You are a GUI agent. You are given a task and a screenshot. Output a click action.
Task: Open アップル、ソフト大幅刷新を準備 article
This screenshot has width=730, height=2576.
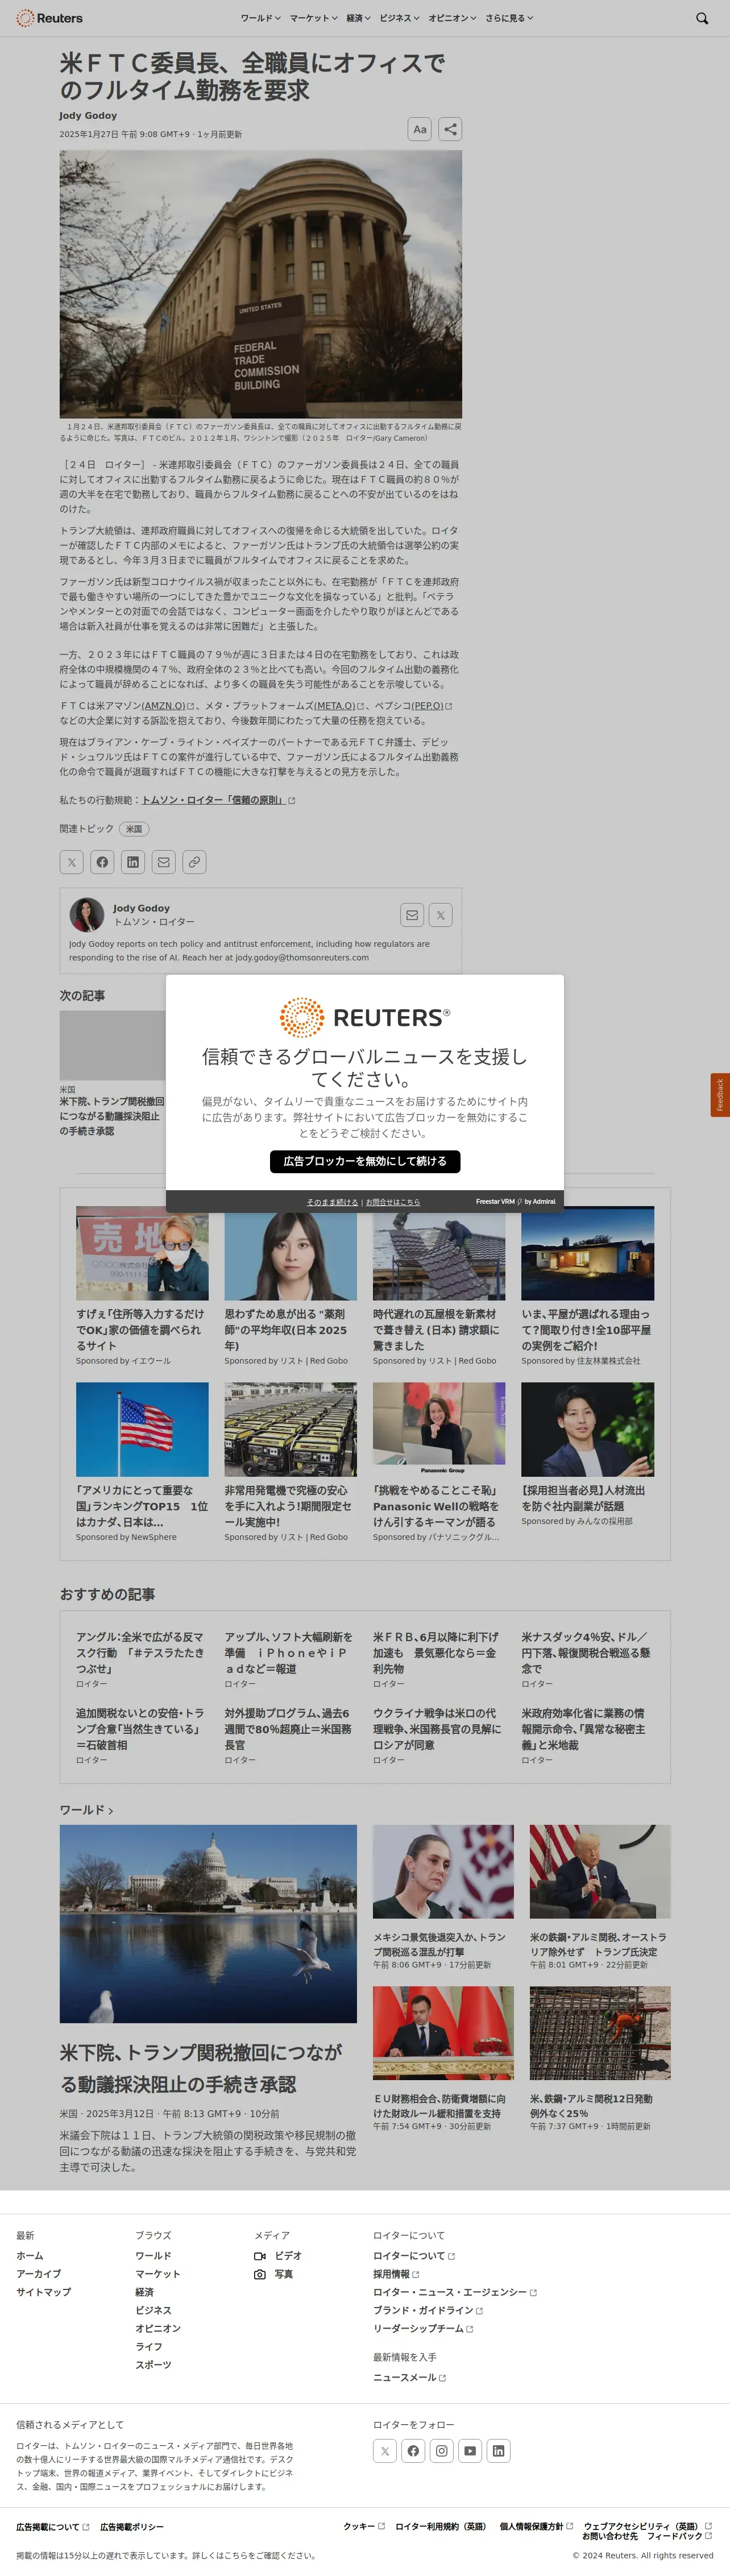[289, 1653]
